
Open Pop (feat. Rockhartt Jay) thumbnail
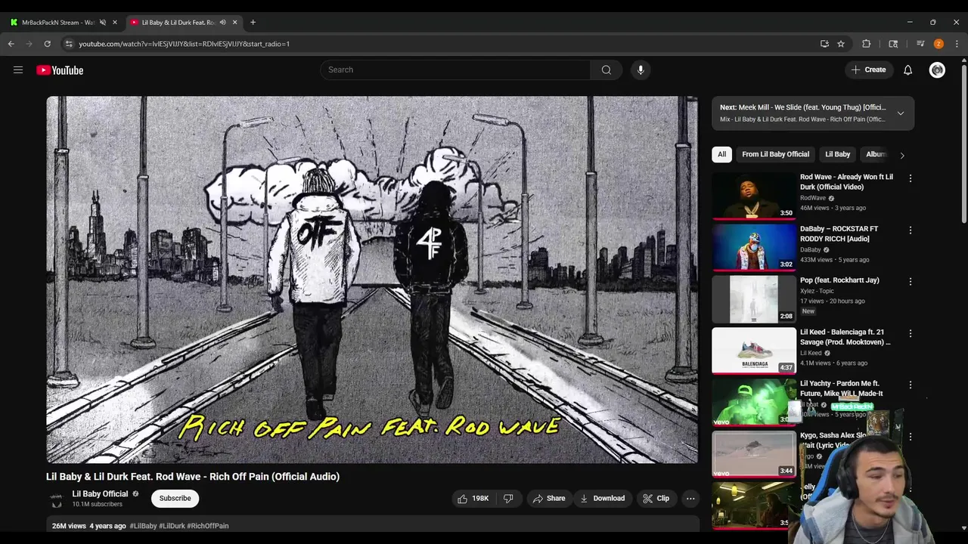click(754, 299)
